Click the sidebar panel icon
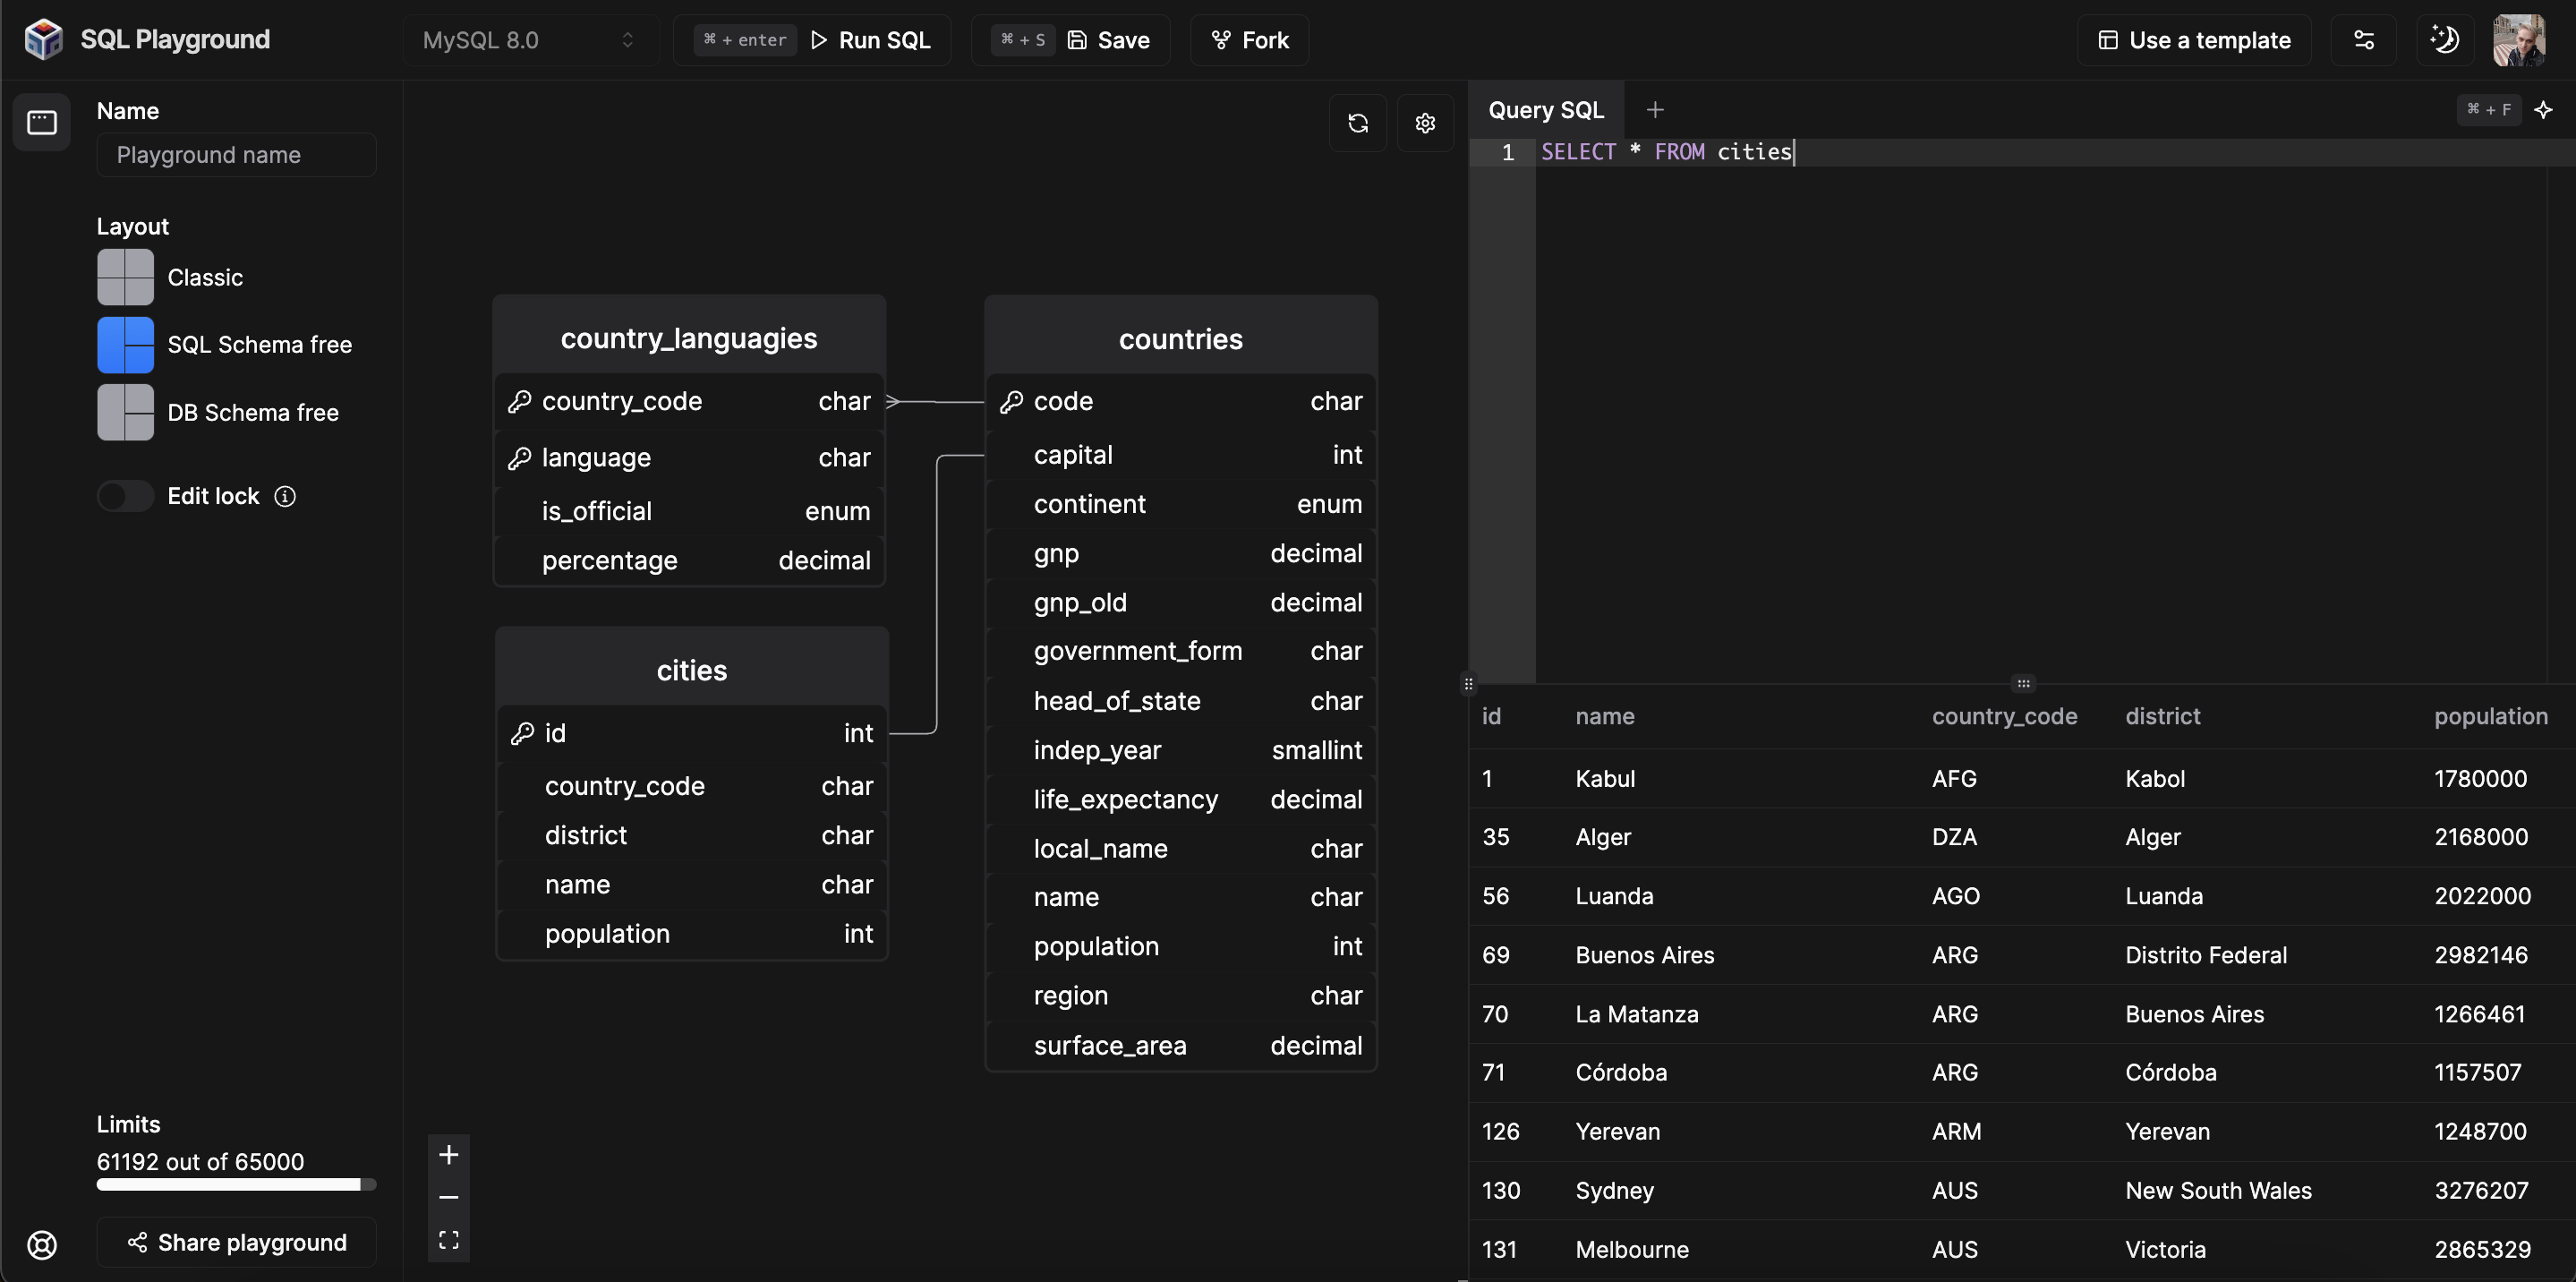This screenshot has height=1282, width=2576. [x=42, y=122]
